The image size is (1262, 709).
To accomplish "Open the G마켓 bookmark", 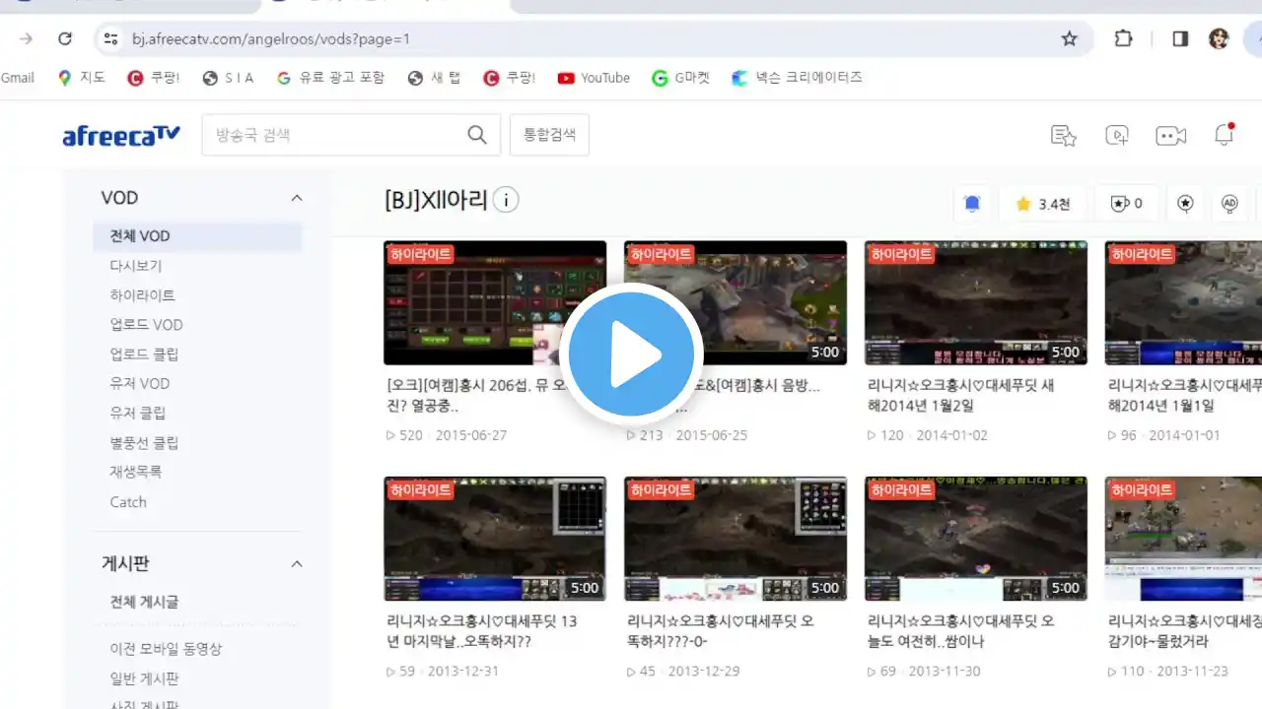I will 680,78.
